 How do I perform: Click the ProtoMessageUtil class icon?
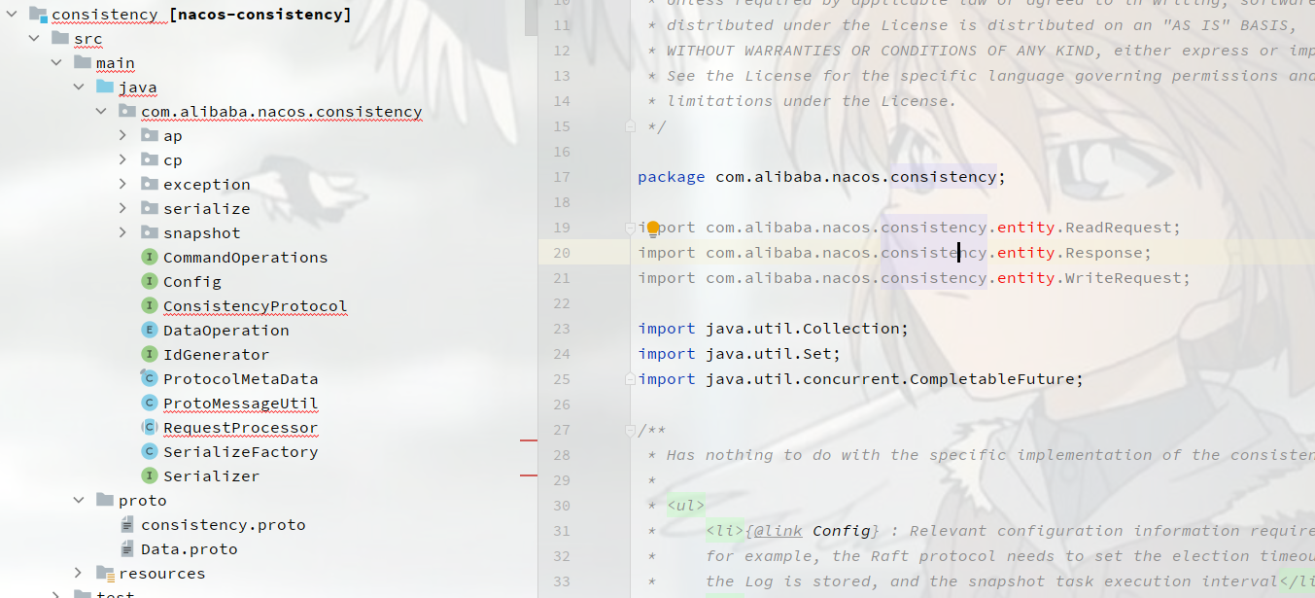(149, 404)
